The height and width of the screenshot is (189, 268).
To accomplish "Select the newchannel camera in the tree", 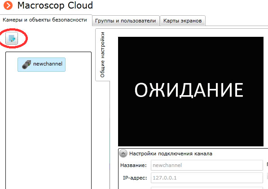I will tap(42, 65).
